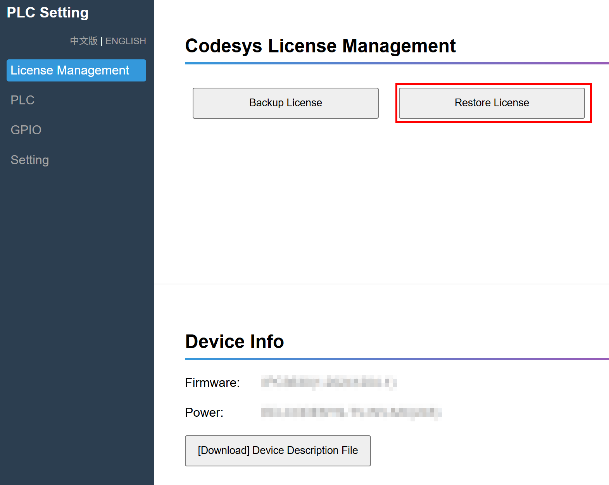Select the blurred Firmware version value
The width and height of the screenshot is (609, 485).
pos(329,382)
